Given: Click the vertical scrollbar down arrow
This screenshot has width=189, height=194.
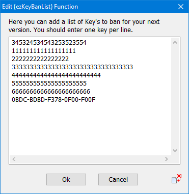Looking at the screenshot, I should [175, 151].
